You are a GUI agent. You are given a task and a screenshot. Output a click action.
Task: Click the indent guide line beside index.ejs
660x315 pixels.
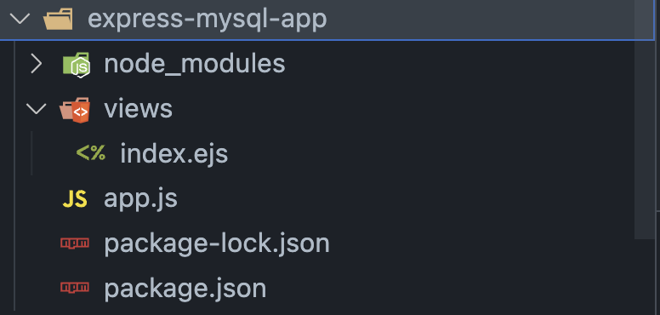pos(31,153)
